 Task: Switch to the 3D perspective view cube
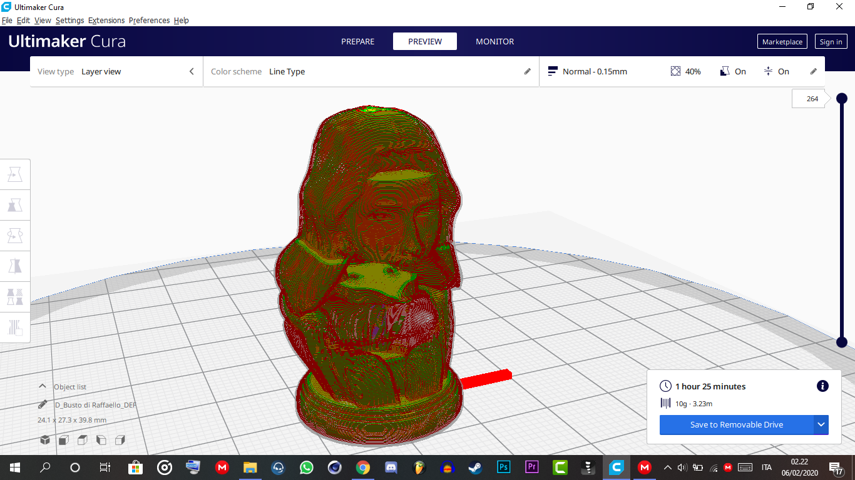tap(45, 440)
